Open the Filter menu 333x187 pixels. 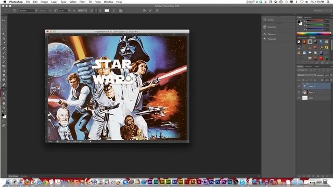pyautogui.click(x=82, y=2)
